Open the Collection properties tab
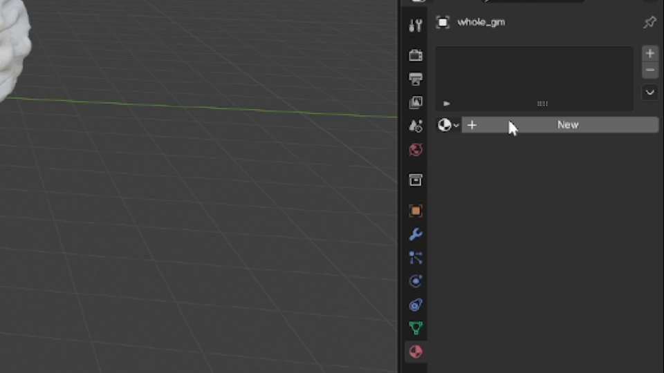The height and width of the screenshot is (373, 664). click(416, 180)
